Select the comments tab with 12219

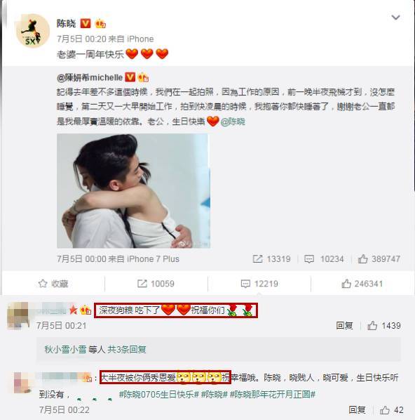259,284
